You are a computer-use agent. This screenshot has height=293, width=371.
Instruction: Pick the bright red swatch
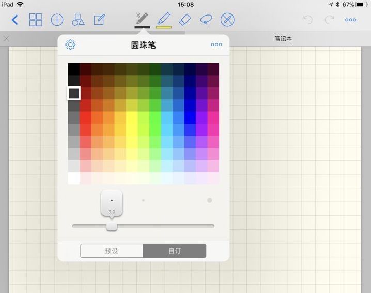click(x=85, y=118)
